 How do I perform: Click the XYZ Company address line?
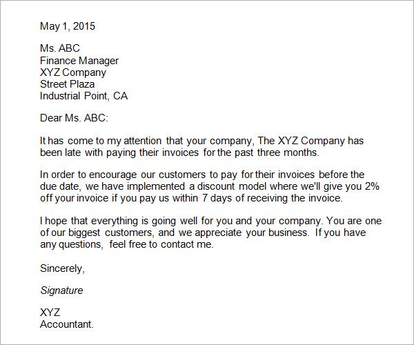(73, 72)
